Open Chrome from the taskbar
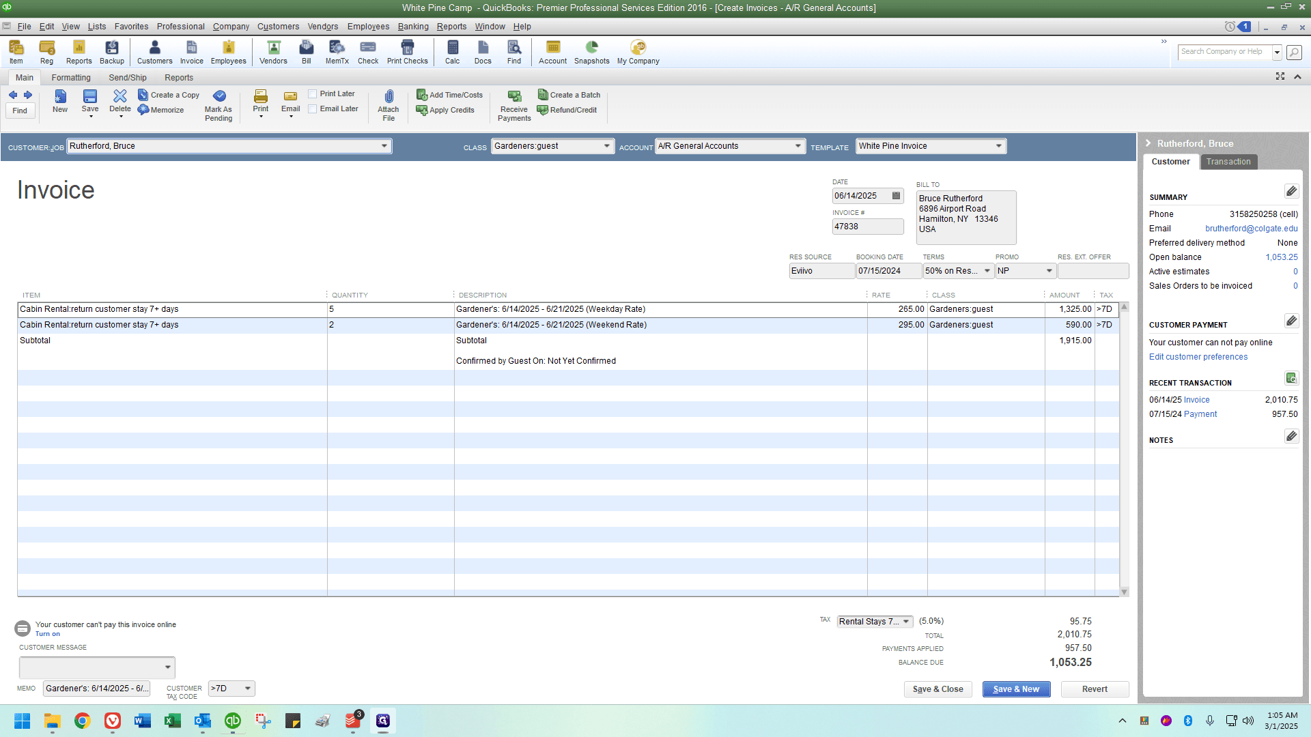The height and width of the screenshot is (737, 1311). [x=83, y=721]
